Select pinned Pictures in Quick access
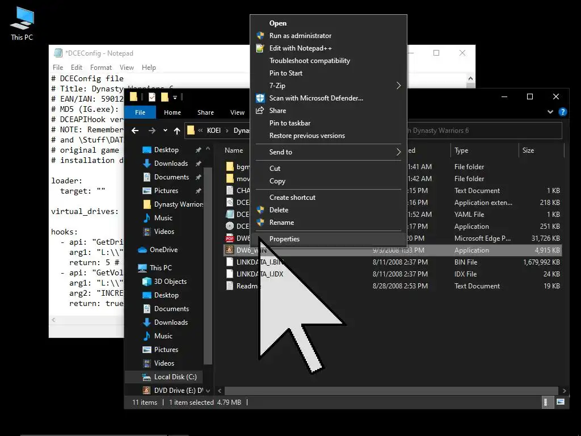 [161, 191]
